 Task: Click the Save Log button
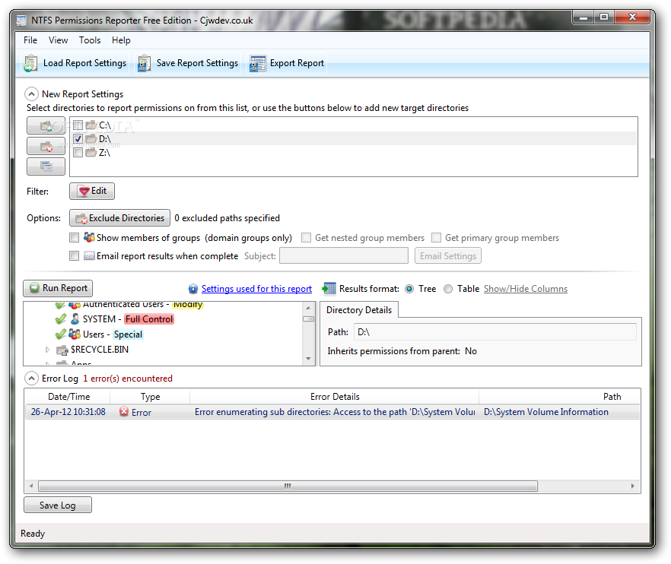pyautogui.click(x=58, y=505)
